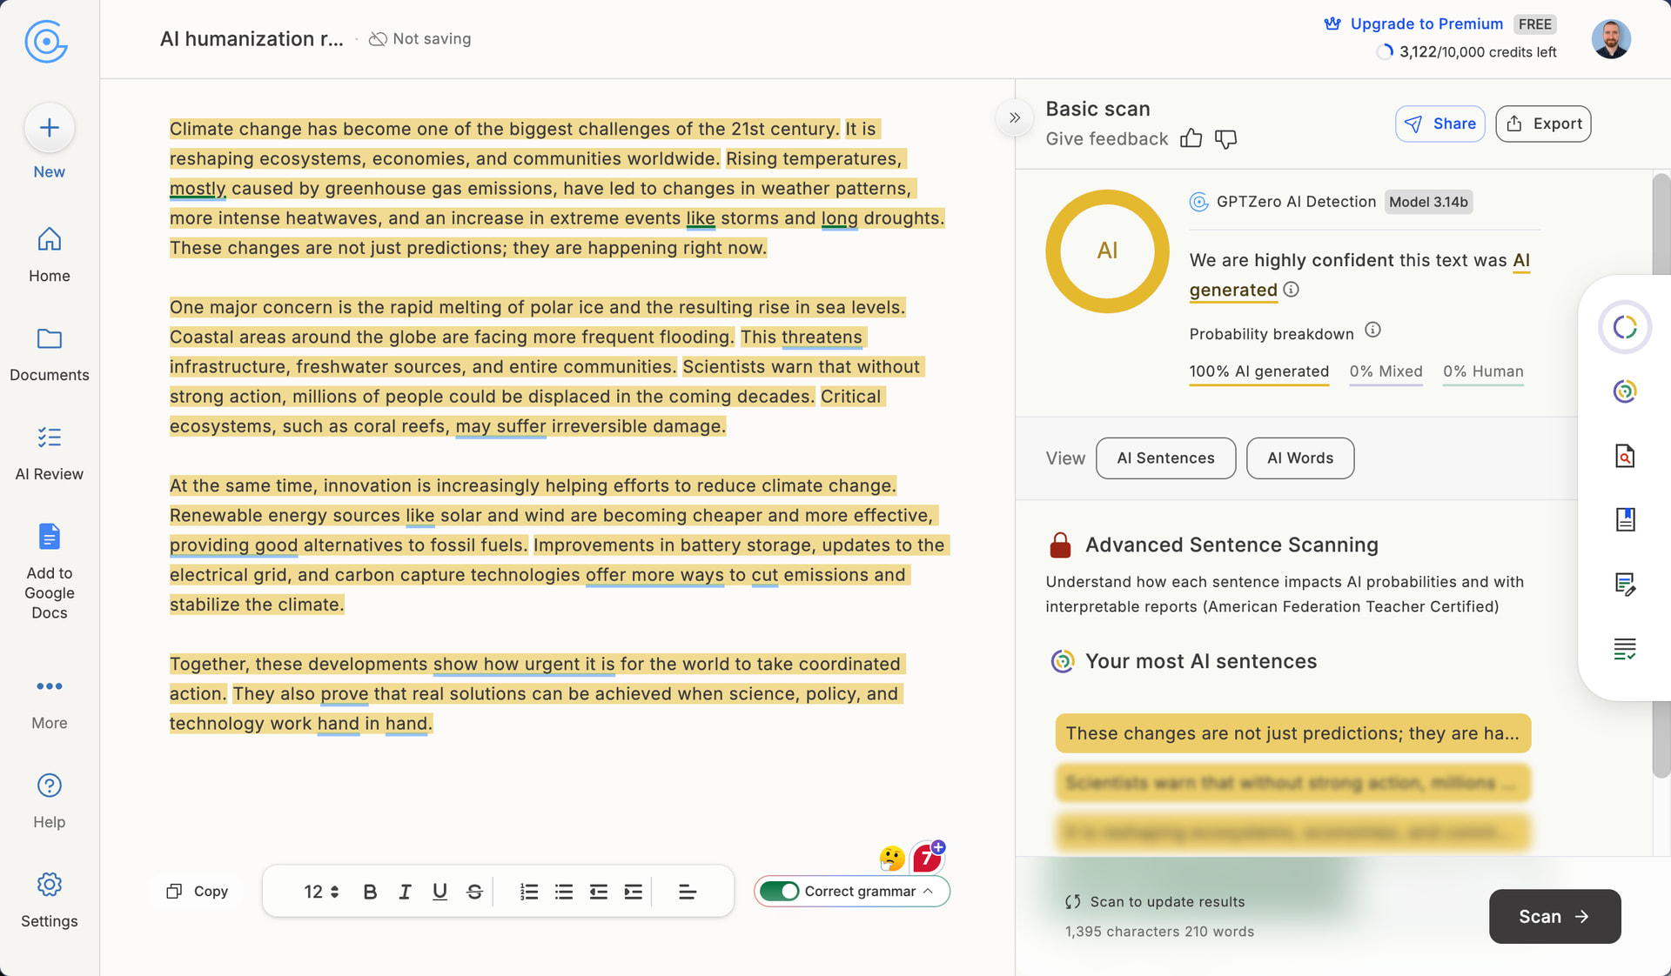Insert a numbered list
The image size is (1671, 976).
[x=528, y=892]
